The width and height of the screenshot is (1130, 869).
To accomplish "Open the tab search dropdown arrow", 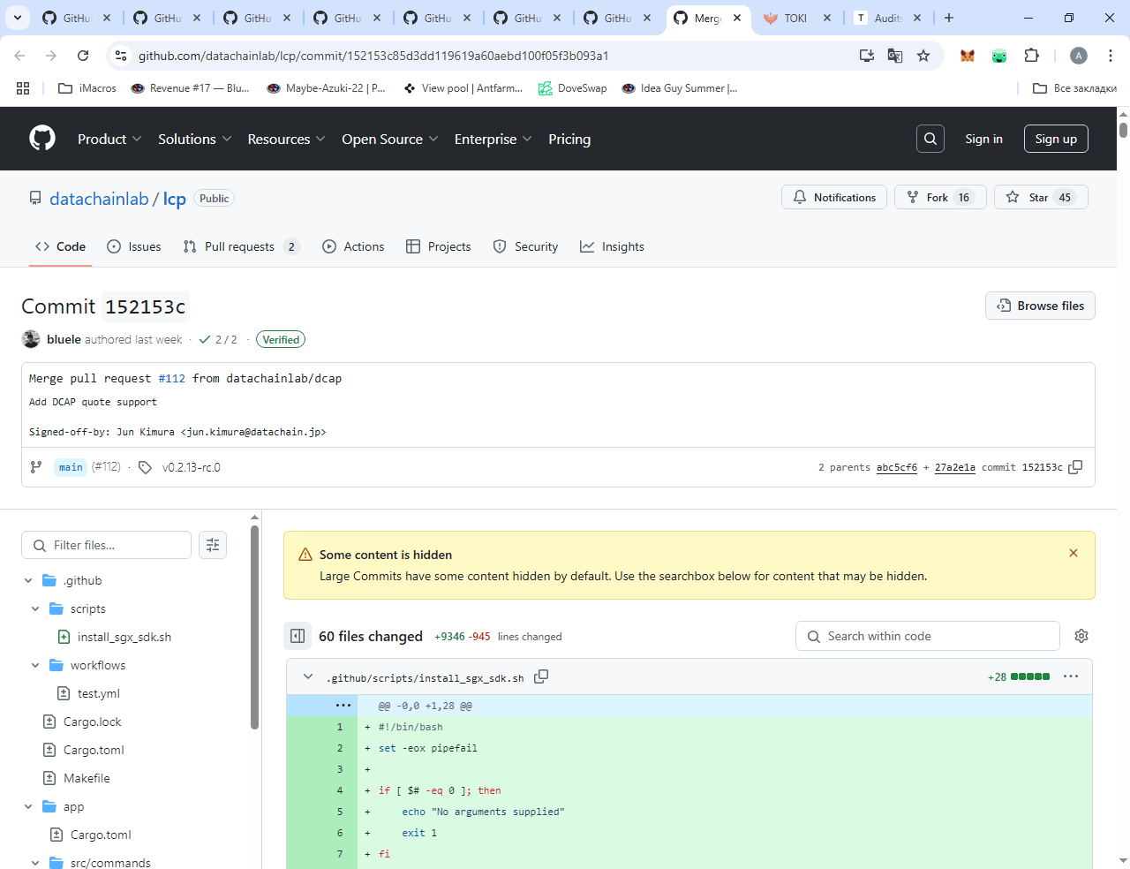I will coord(17,18).
